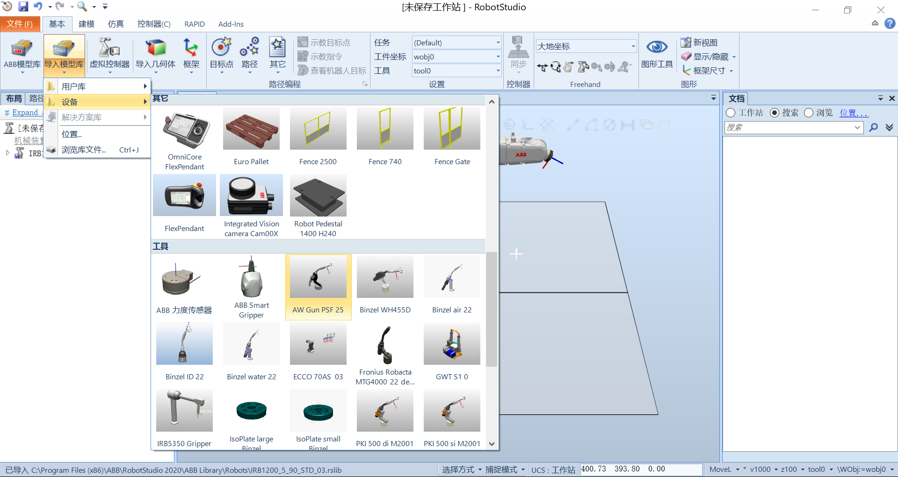898x477 pixels.
Task: Click the 位置... menu entry
Action: point(97,134)
